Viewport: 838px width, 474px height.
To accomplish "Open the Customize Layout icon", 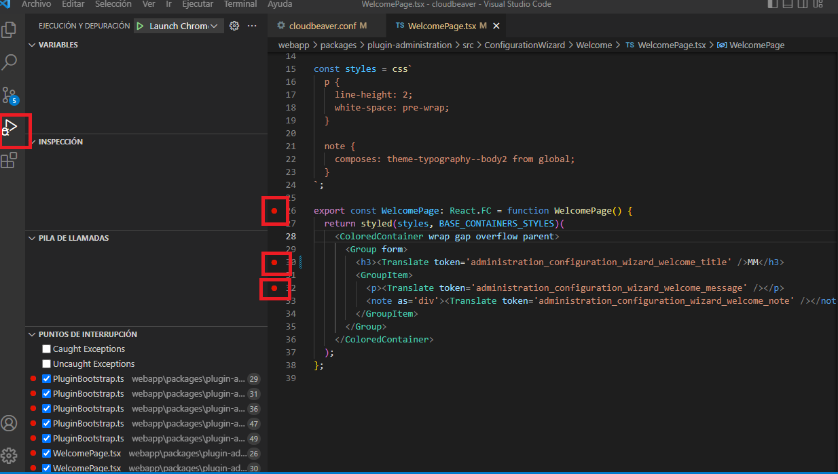I will tap(818, 5).
